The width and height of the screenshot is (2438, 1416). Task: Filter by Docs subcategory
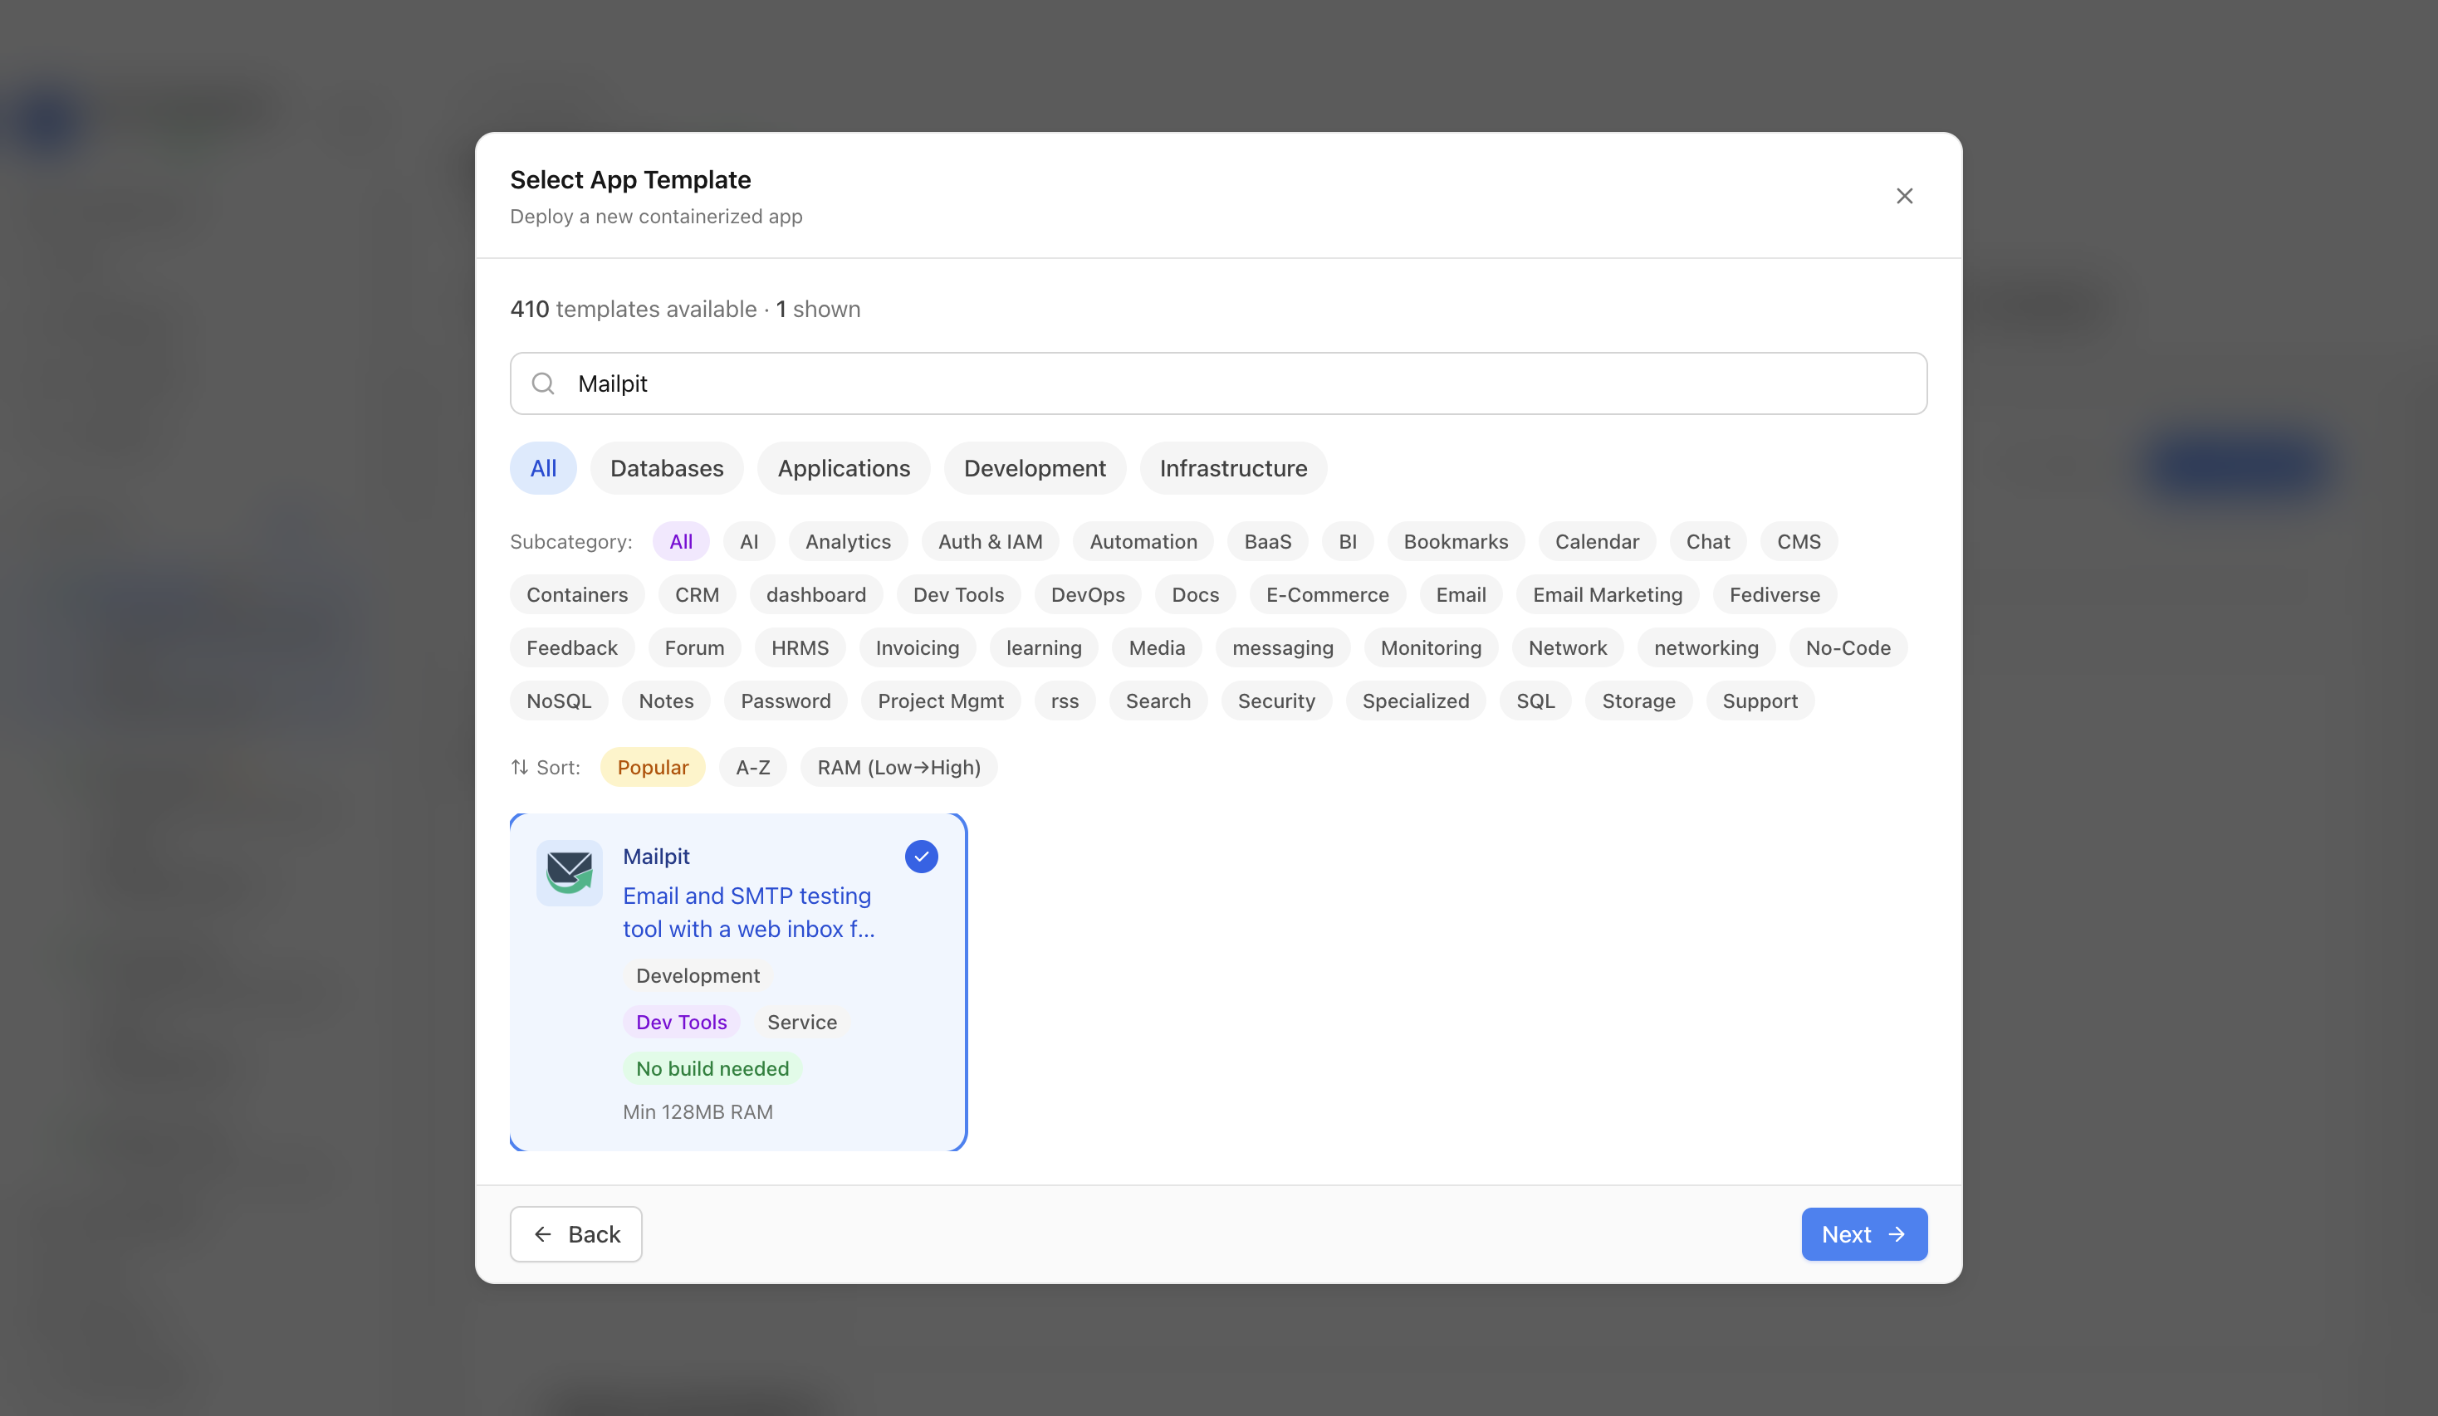tap(1195, 595)
